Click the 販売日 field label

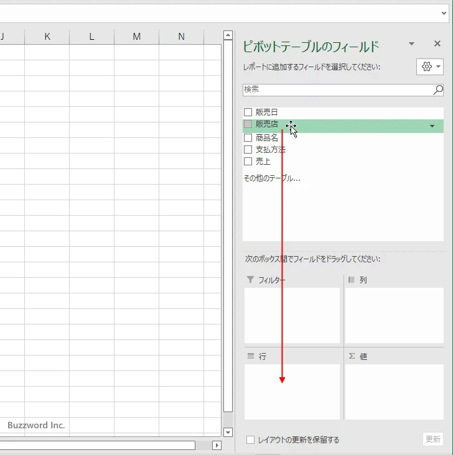[266, 112]
